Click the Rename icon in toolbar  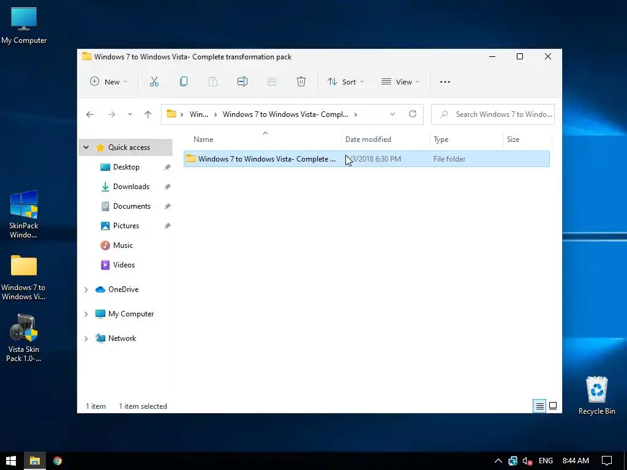(x=242, y=81)
